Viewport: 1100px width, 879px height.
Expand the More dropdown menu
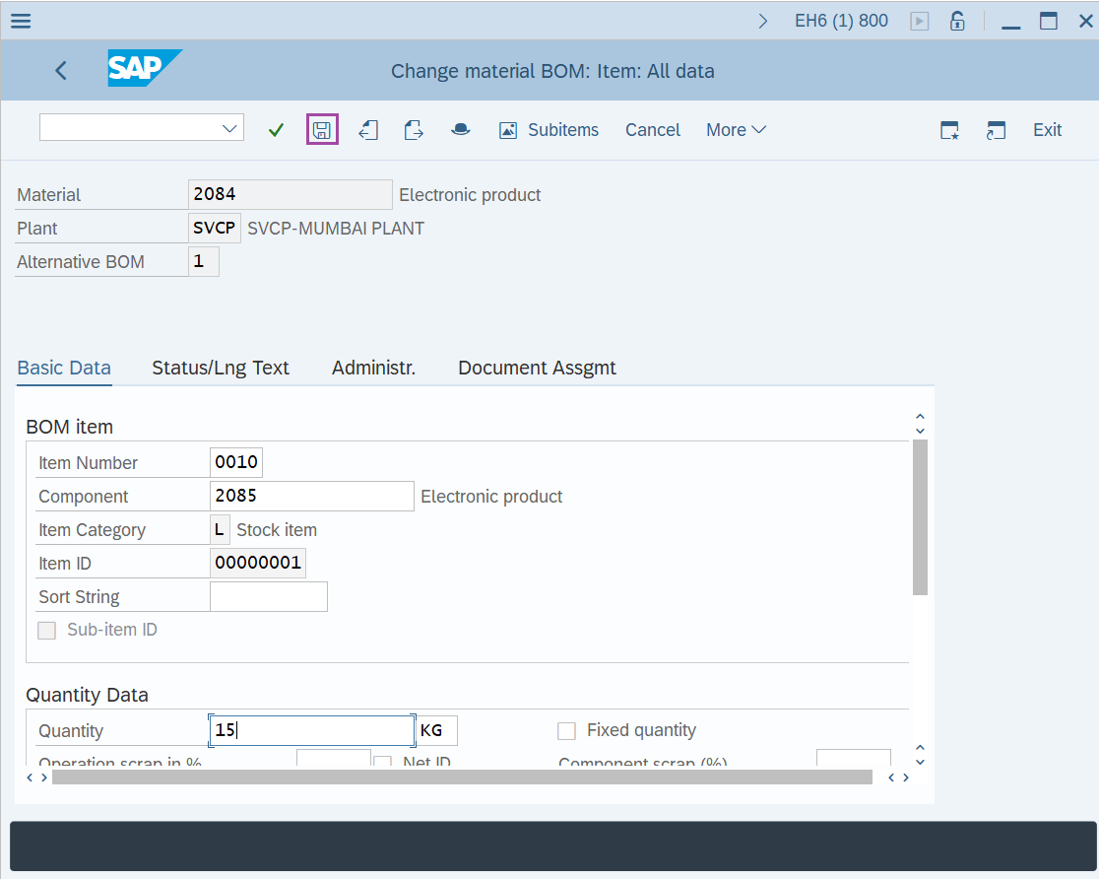point(736,130)
